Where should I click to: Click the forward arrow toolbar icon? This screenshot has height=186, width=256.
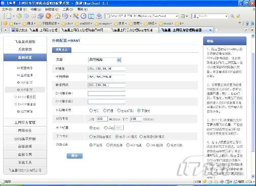(x=27, y=16)
